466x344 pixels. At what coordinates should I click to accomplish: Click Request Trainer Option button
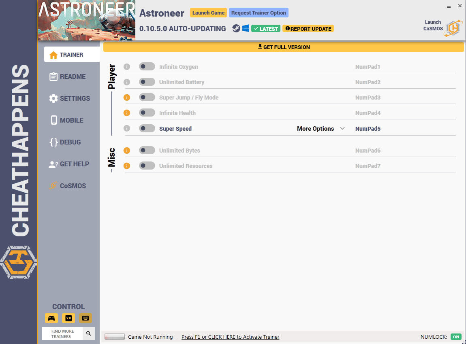pyautogui.click(x=259, y=13)
